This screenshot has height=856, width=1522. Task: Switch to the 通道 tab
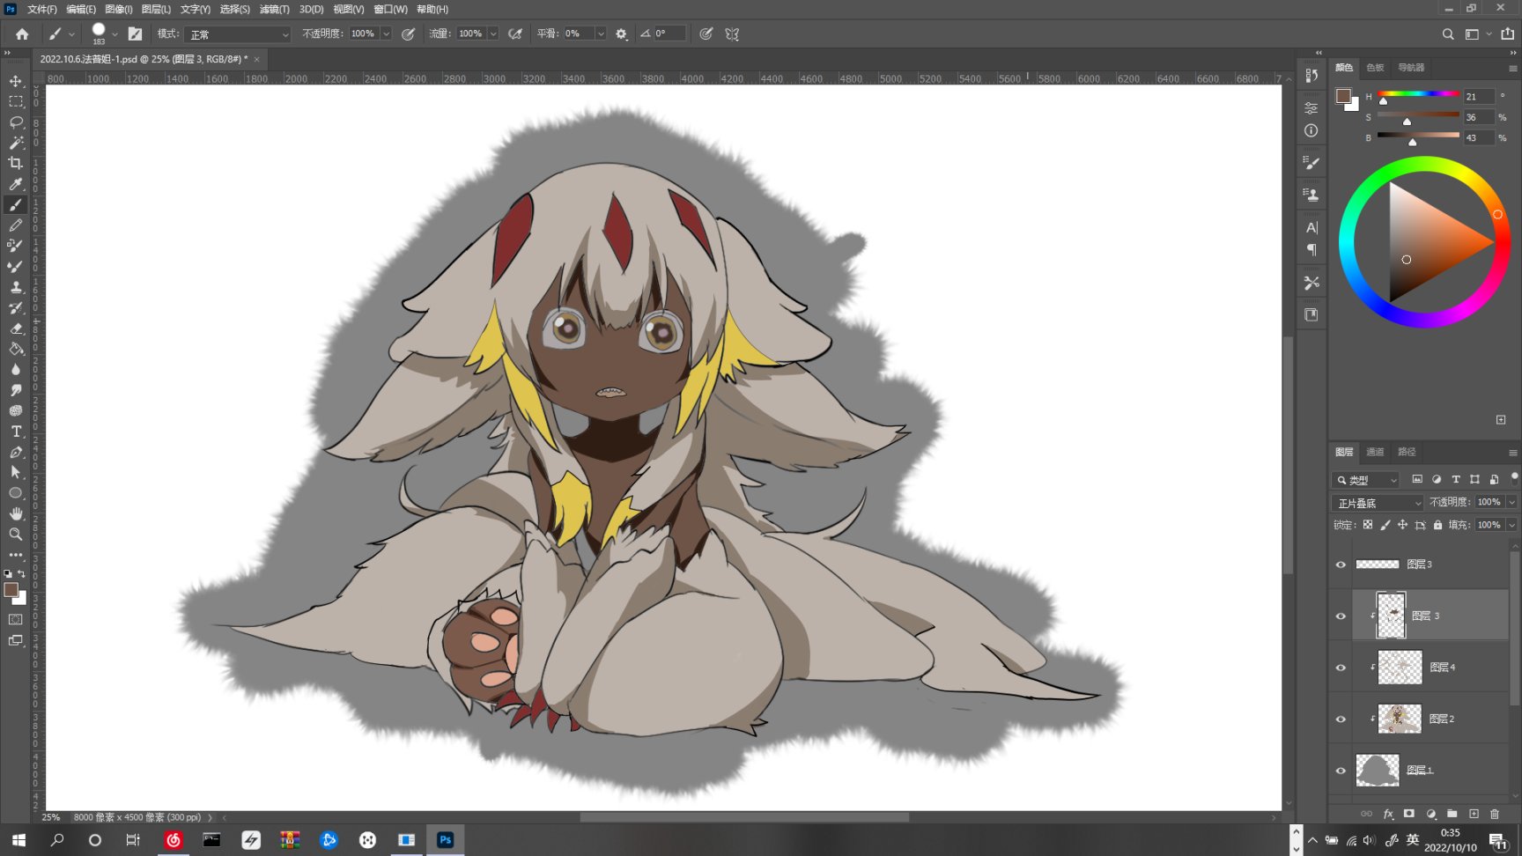coord(1375,452)
